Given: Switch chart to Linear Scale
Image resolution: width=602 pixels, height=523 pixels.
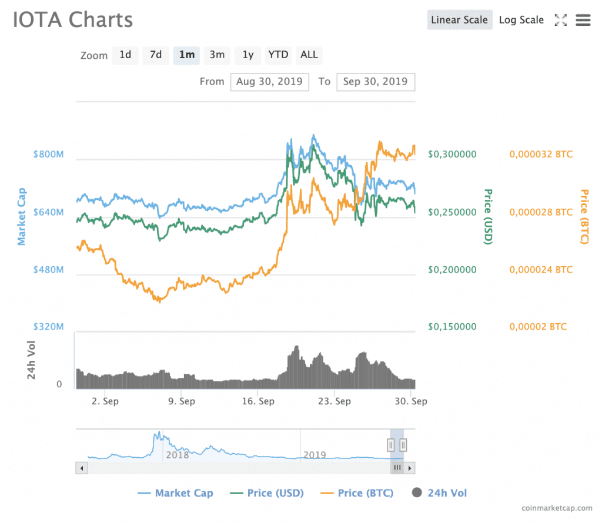Looking at the screenshot, I should click(x=460, y=20).
